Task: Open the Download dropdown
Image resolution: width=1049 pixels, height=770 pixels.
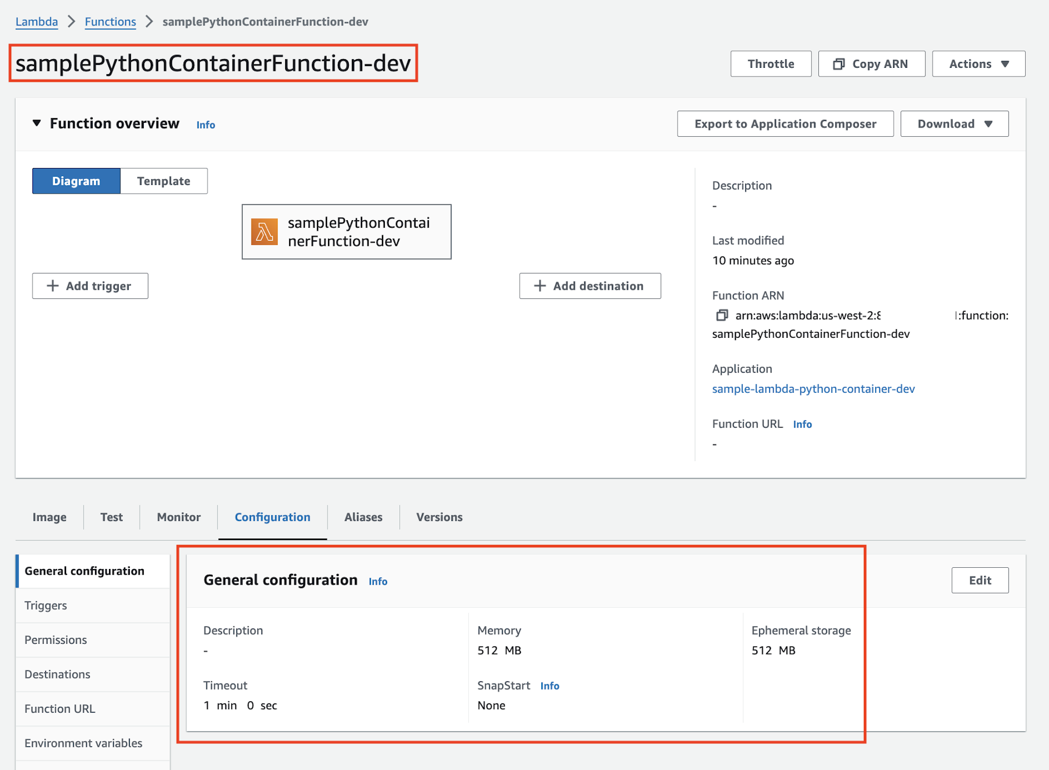Action: coord(953,123)
